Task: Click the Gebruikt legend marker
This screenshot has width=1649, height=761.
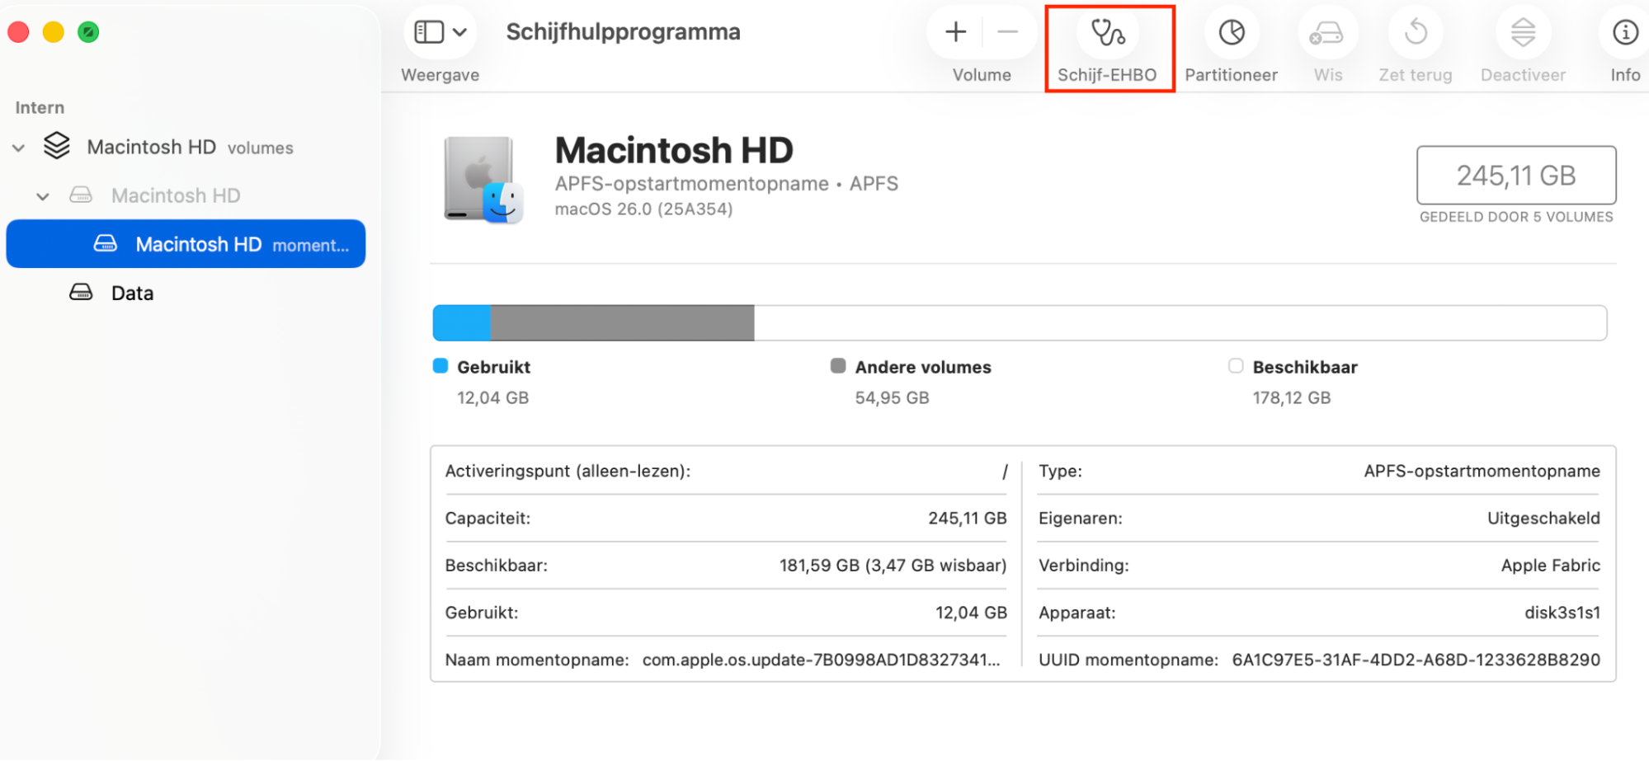Action: (x=439, y=366)
